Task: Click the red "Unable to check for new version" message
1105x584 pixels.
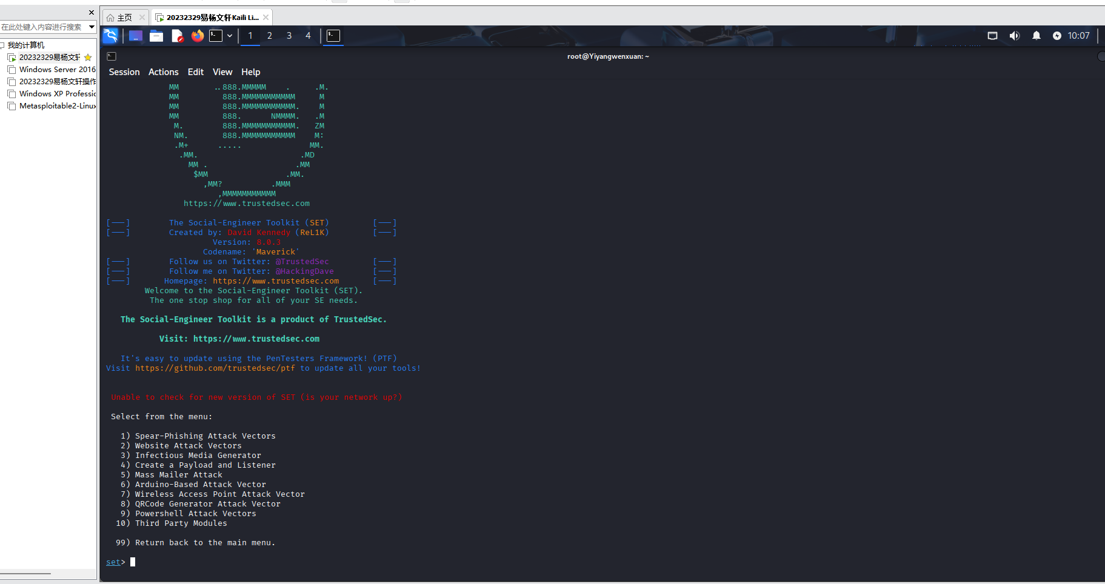Action: [256, 397]
